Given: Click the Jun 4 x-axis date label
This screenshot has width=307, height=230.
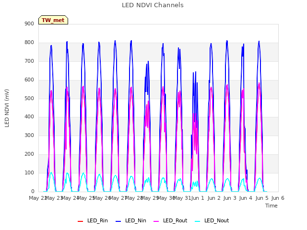Looking at the screenshot, I should point(246,198).
